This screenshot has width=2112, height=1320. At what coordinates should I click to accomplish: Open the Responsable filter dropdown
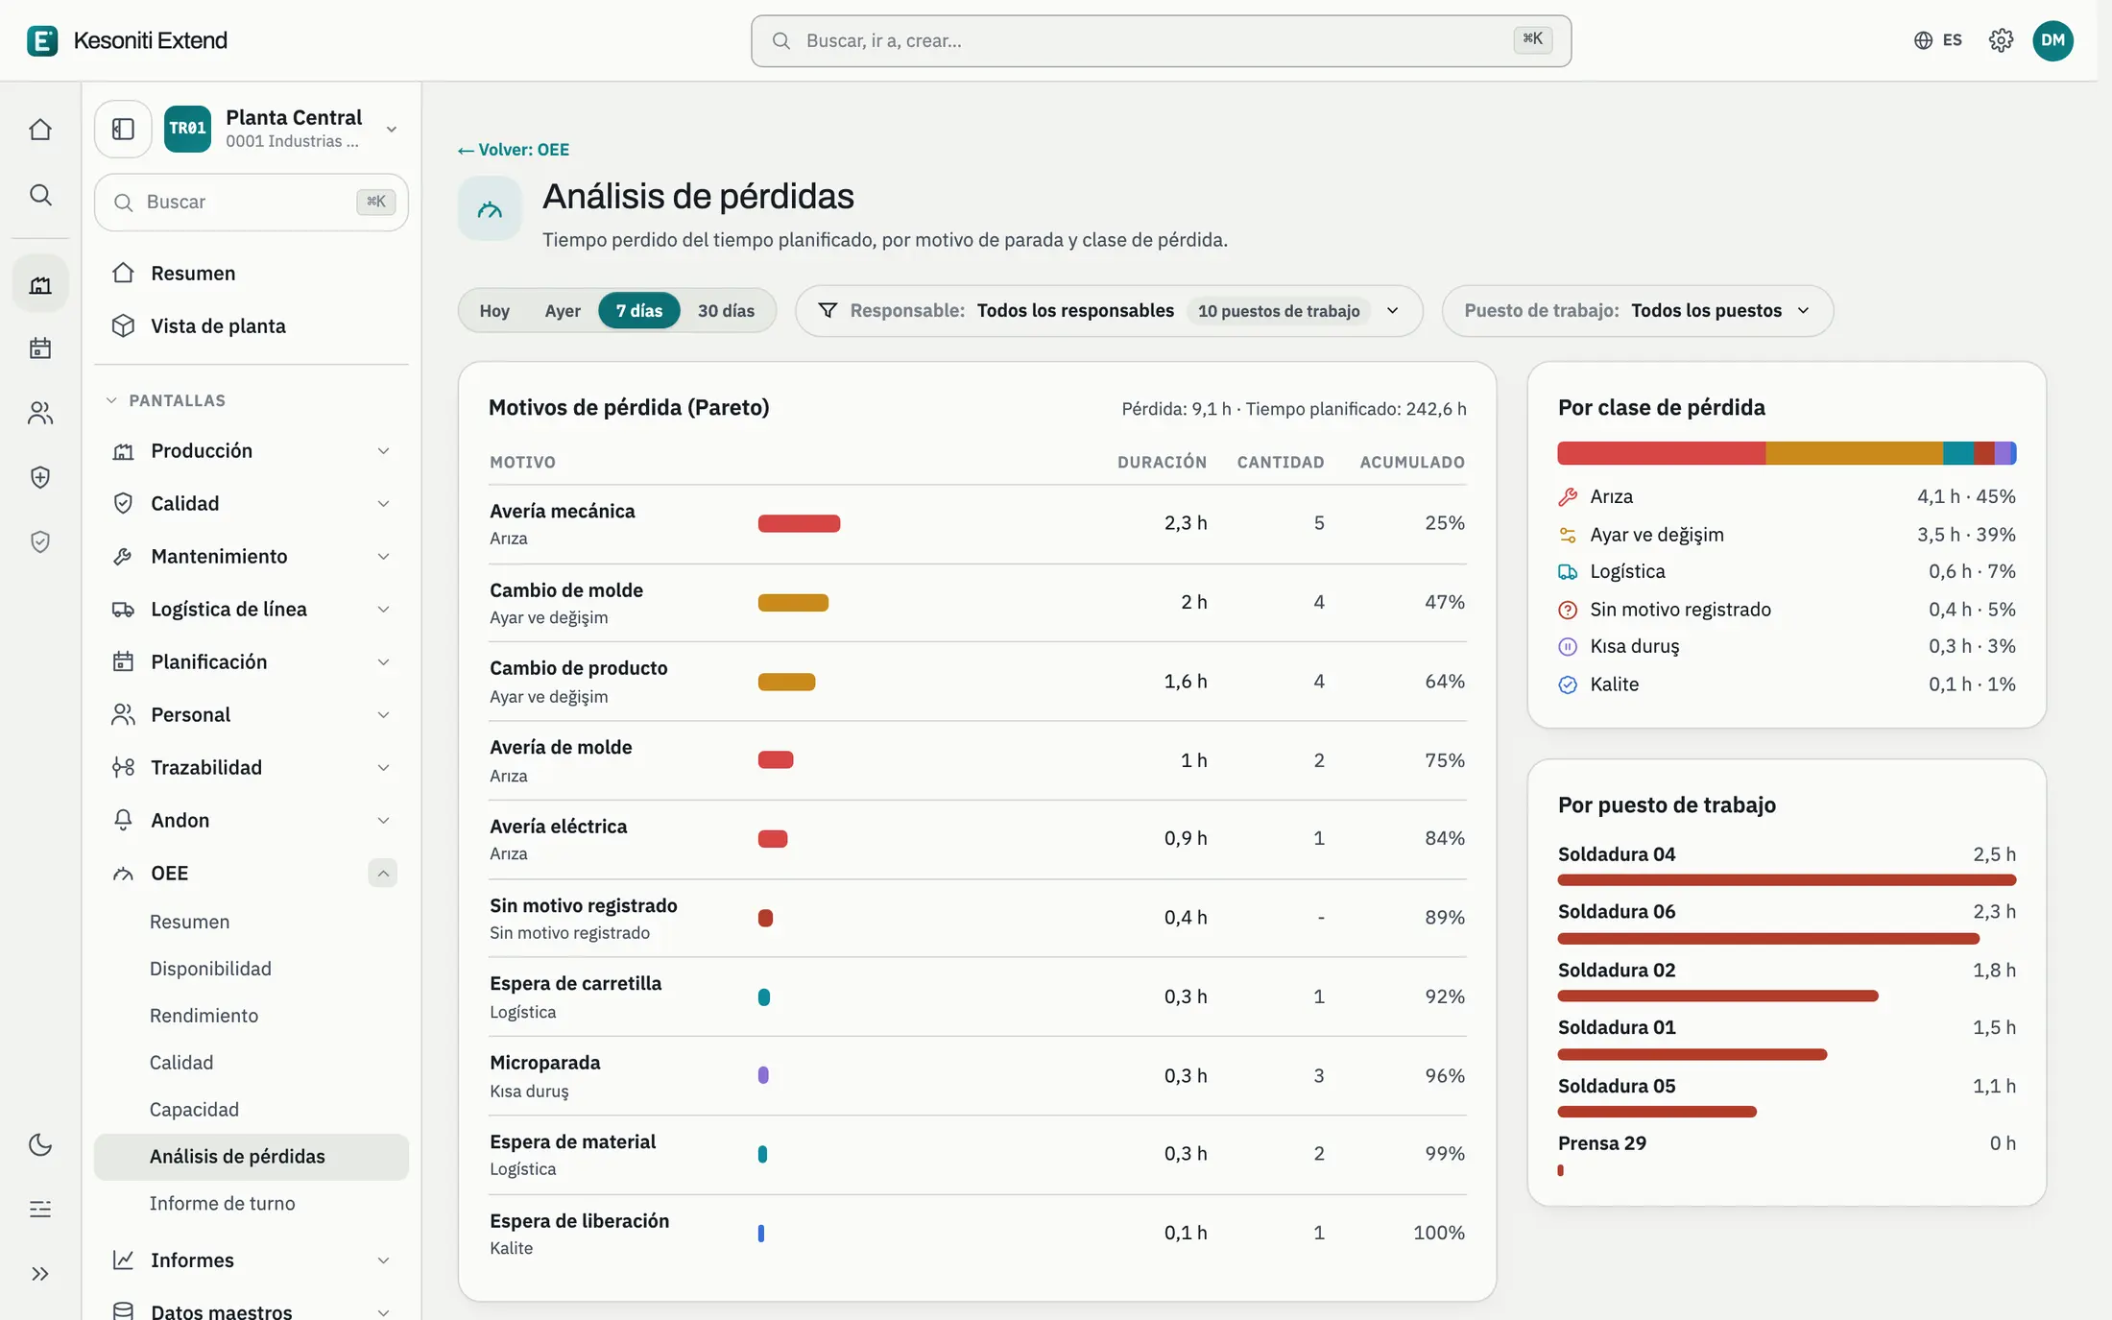pos(1109,310)
